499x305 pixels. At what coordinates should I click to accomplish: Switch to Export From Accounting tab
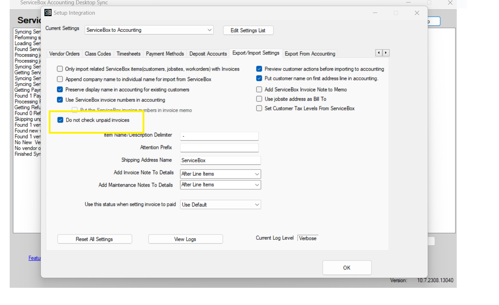[x=310, y=54]
